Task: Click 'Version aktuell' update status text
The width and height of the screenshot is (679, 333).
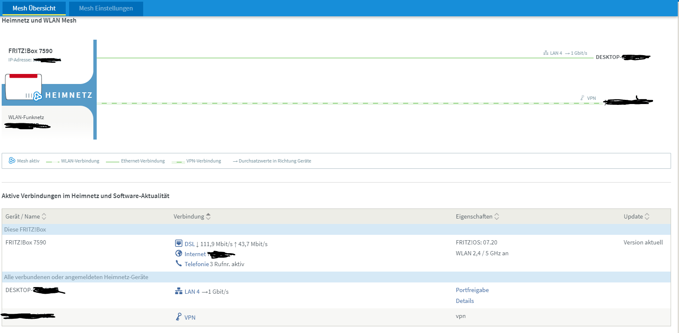Action: (x=643, y=242)
